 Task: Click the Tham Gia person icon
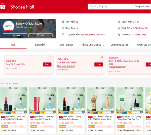(x=119, y=35)
